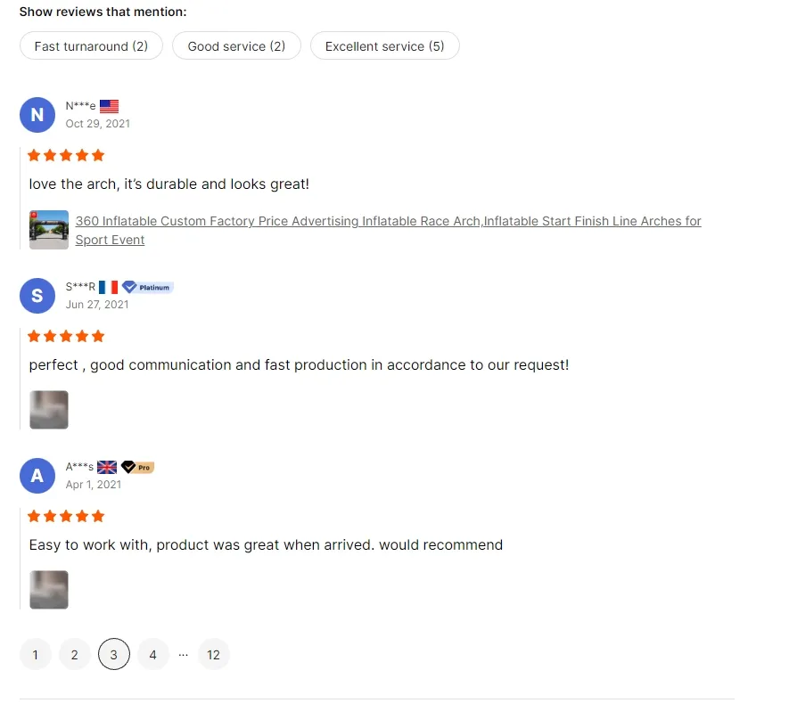Screen dimensions: 789x703
Task: Jump to the last page 12
Action: pos(213,654)
